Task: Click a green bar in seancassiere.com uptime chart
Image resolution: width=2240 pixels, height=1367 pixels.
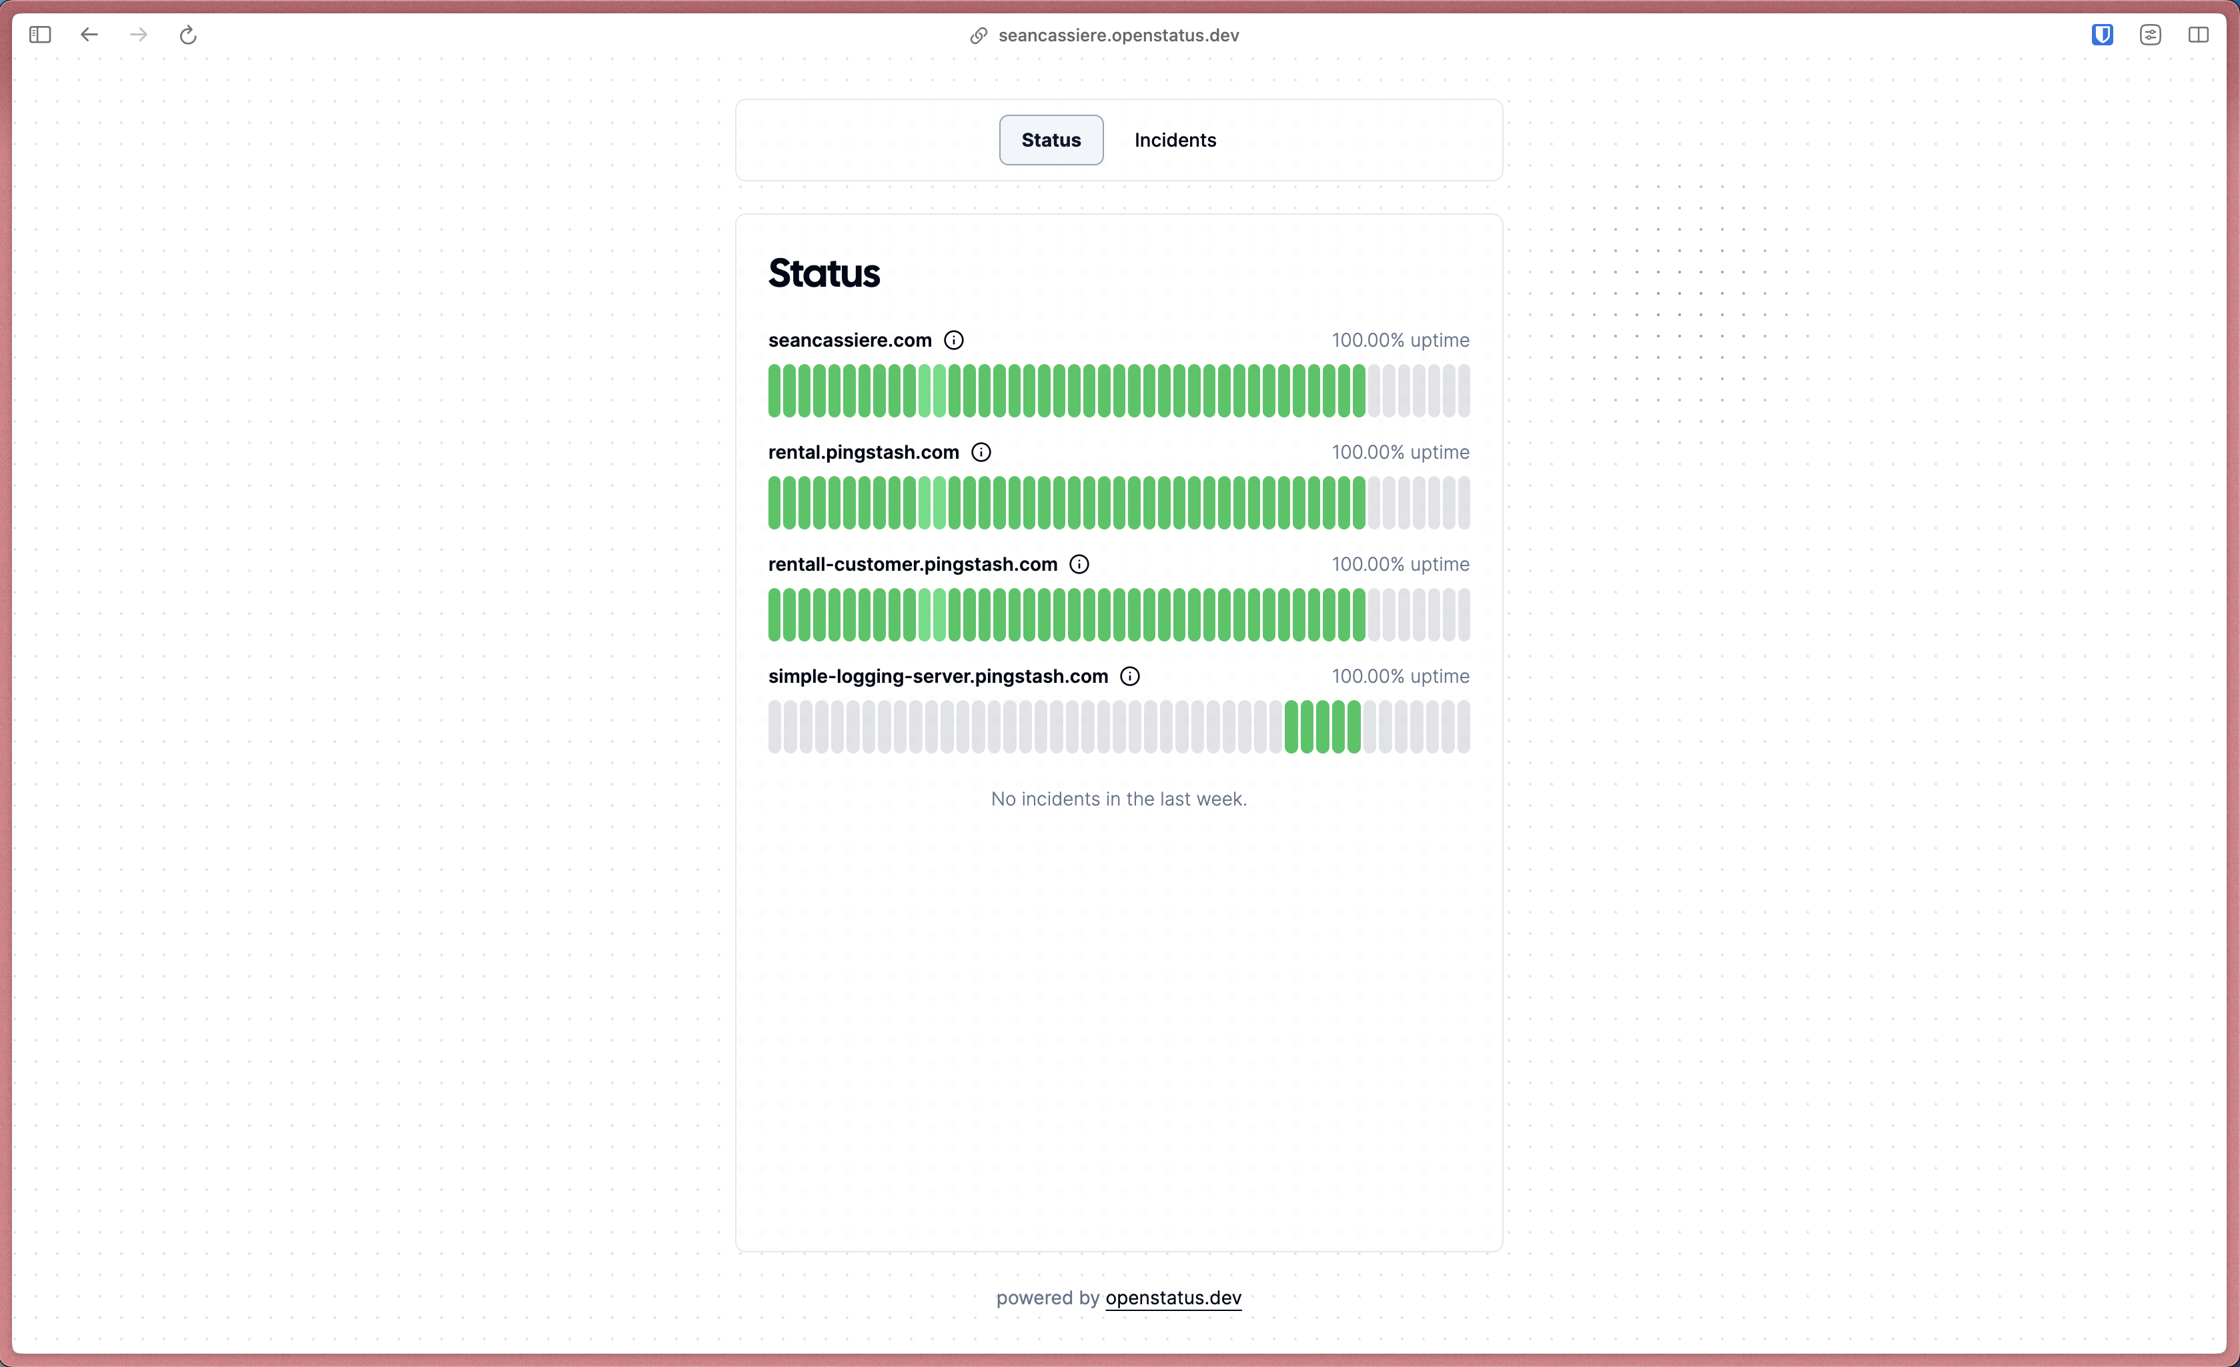Action: [1000, 391]
